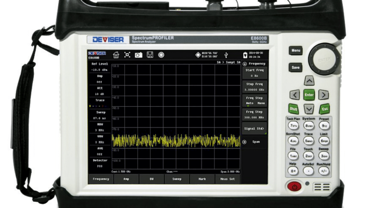Hit the down arrow hardware key

tap(309, 109)
